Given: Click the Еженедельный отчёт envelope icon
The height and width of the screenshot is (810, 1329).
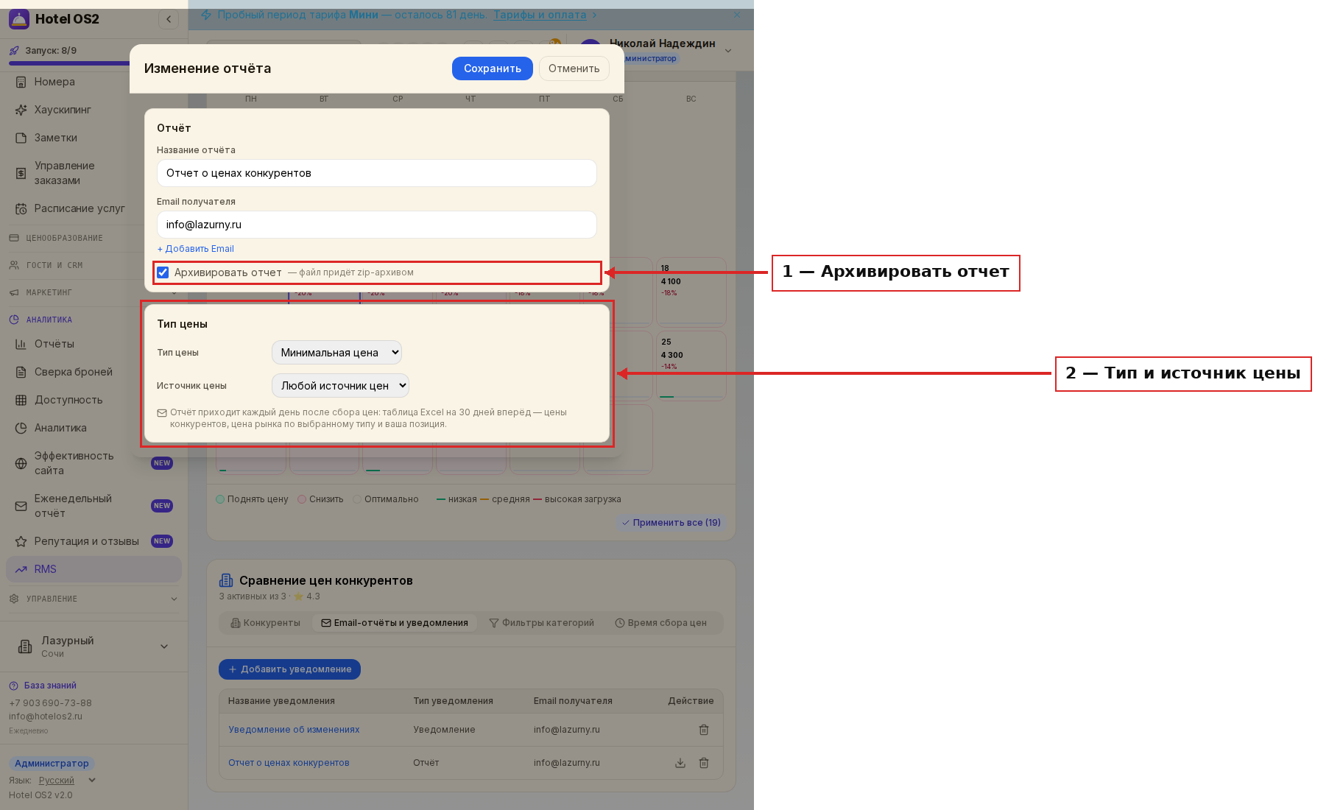Looking at the screenshot, I should click(21, 506).
